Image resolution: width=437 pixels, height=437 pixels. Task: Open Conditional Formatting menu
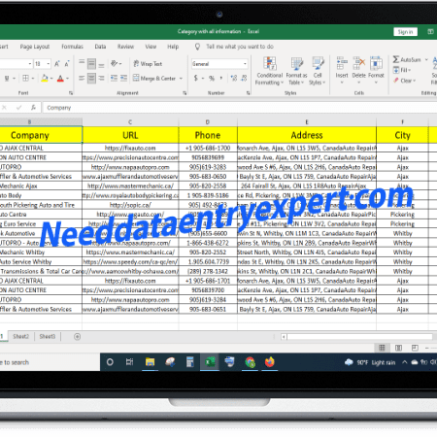[x=269, y=71]
